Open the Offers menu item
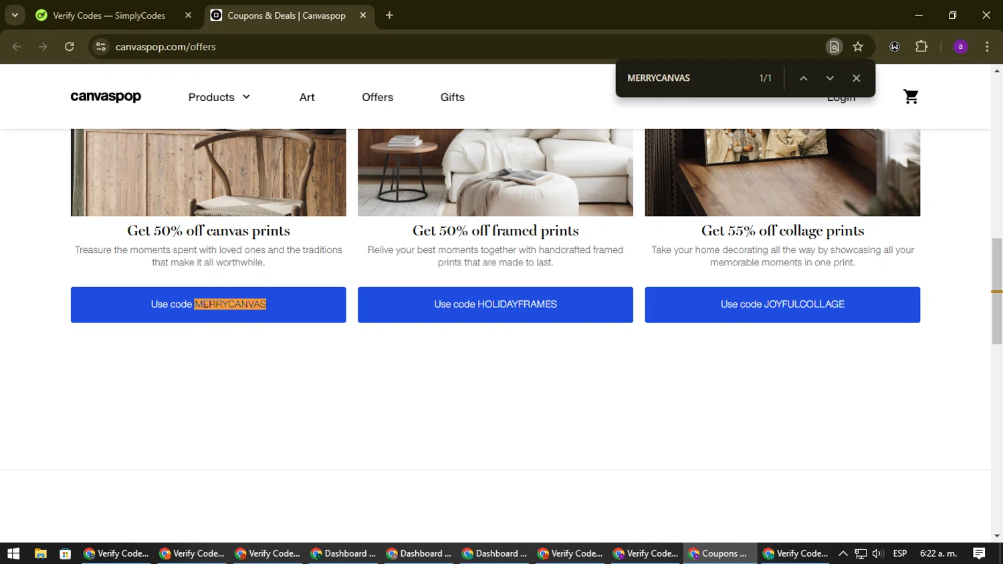Image resolution: width=1003 pixels, height=564 pixels. (x=377, y=97)
